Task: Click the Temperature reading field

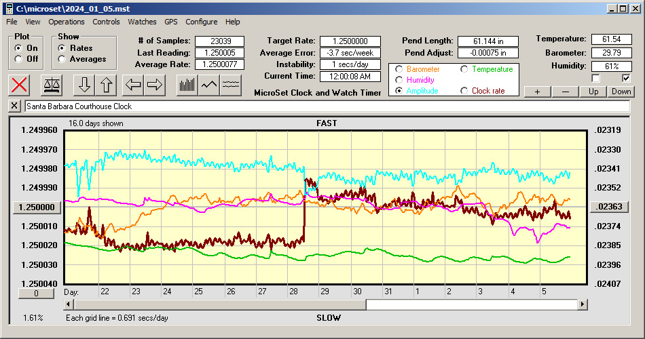Action: [611, 39]
